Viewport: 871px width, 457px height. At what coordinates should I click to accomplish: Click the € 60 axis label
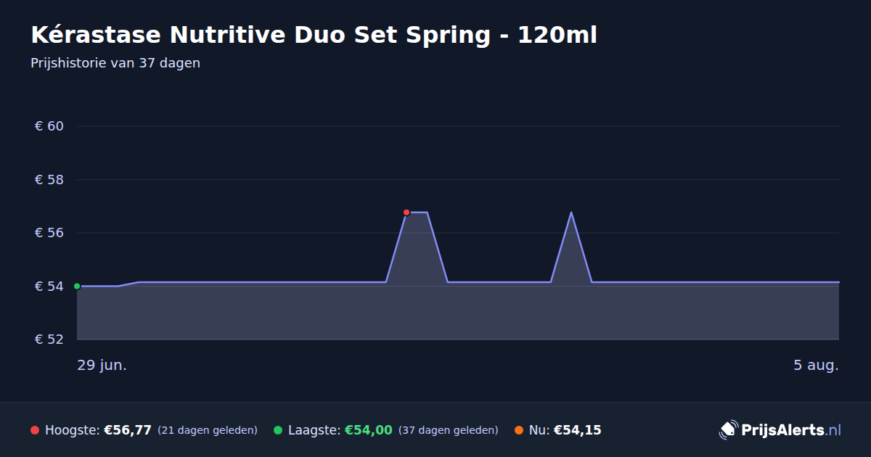click(49, 126)
